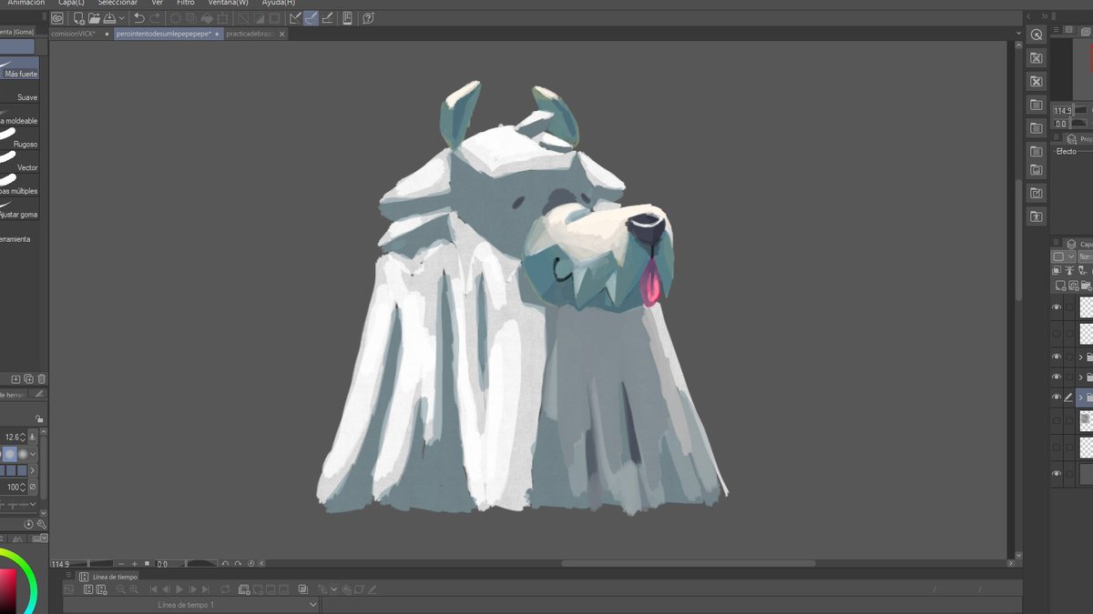Expand the second layer folder chevron
The height and width of the screenshot is (614, 1093).
click(x=1080, y=377)
